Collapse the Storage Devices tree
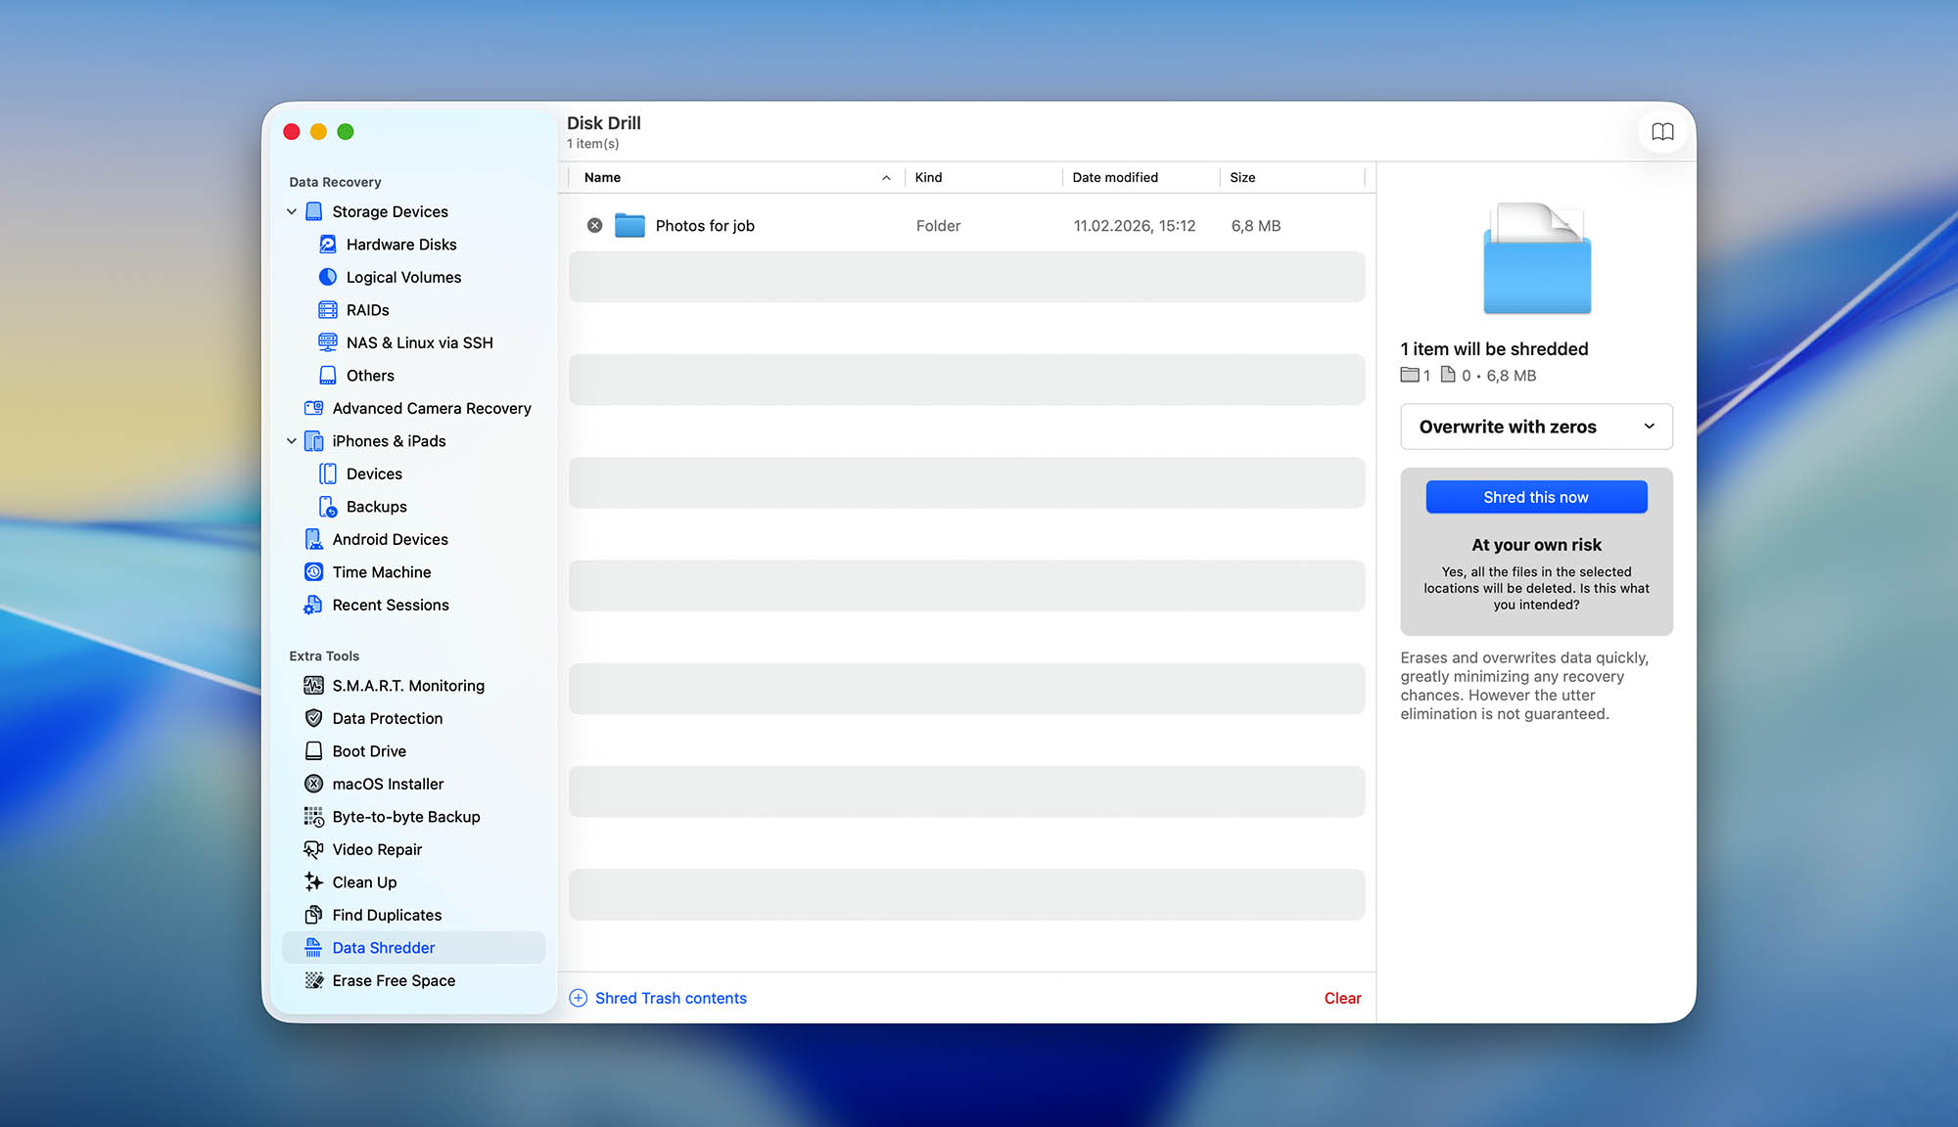Image resolution: width=1958 pixels, height=1127 pixels. click(x=292, y=211)
